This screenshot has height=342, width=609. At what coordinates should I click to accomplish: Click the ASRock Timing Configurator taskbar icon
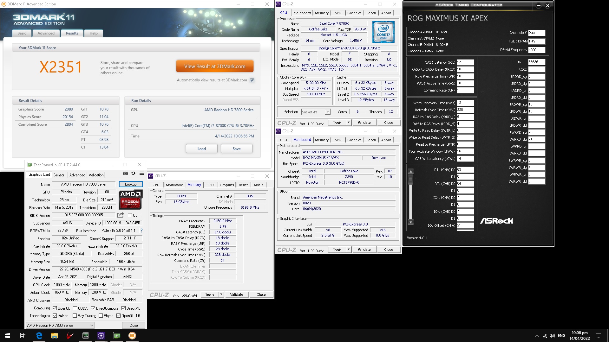click(86, 336)
